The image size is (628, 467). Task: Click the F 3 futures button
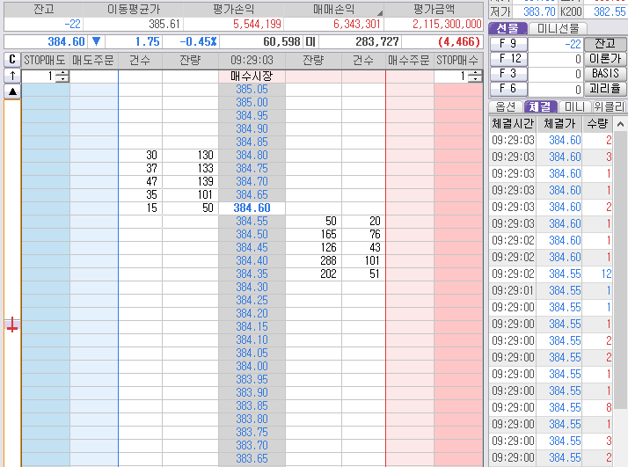coord(508,74)
